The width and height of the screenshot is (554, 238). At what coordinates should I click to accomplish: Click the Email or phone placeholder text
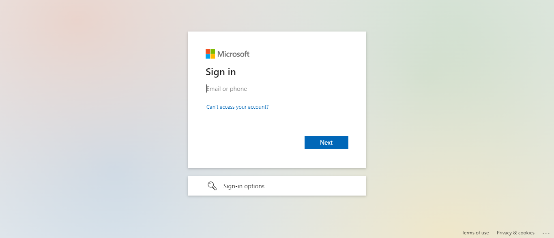coord(227,89)
